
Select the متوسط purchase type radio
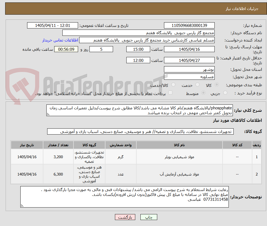pos(203,93)
